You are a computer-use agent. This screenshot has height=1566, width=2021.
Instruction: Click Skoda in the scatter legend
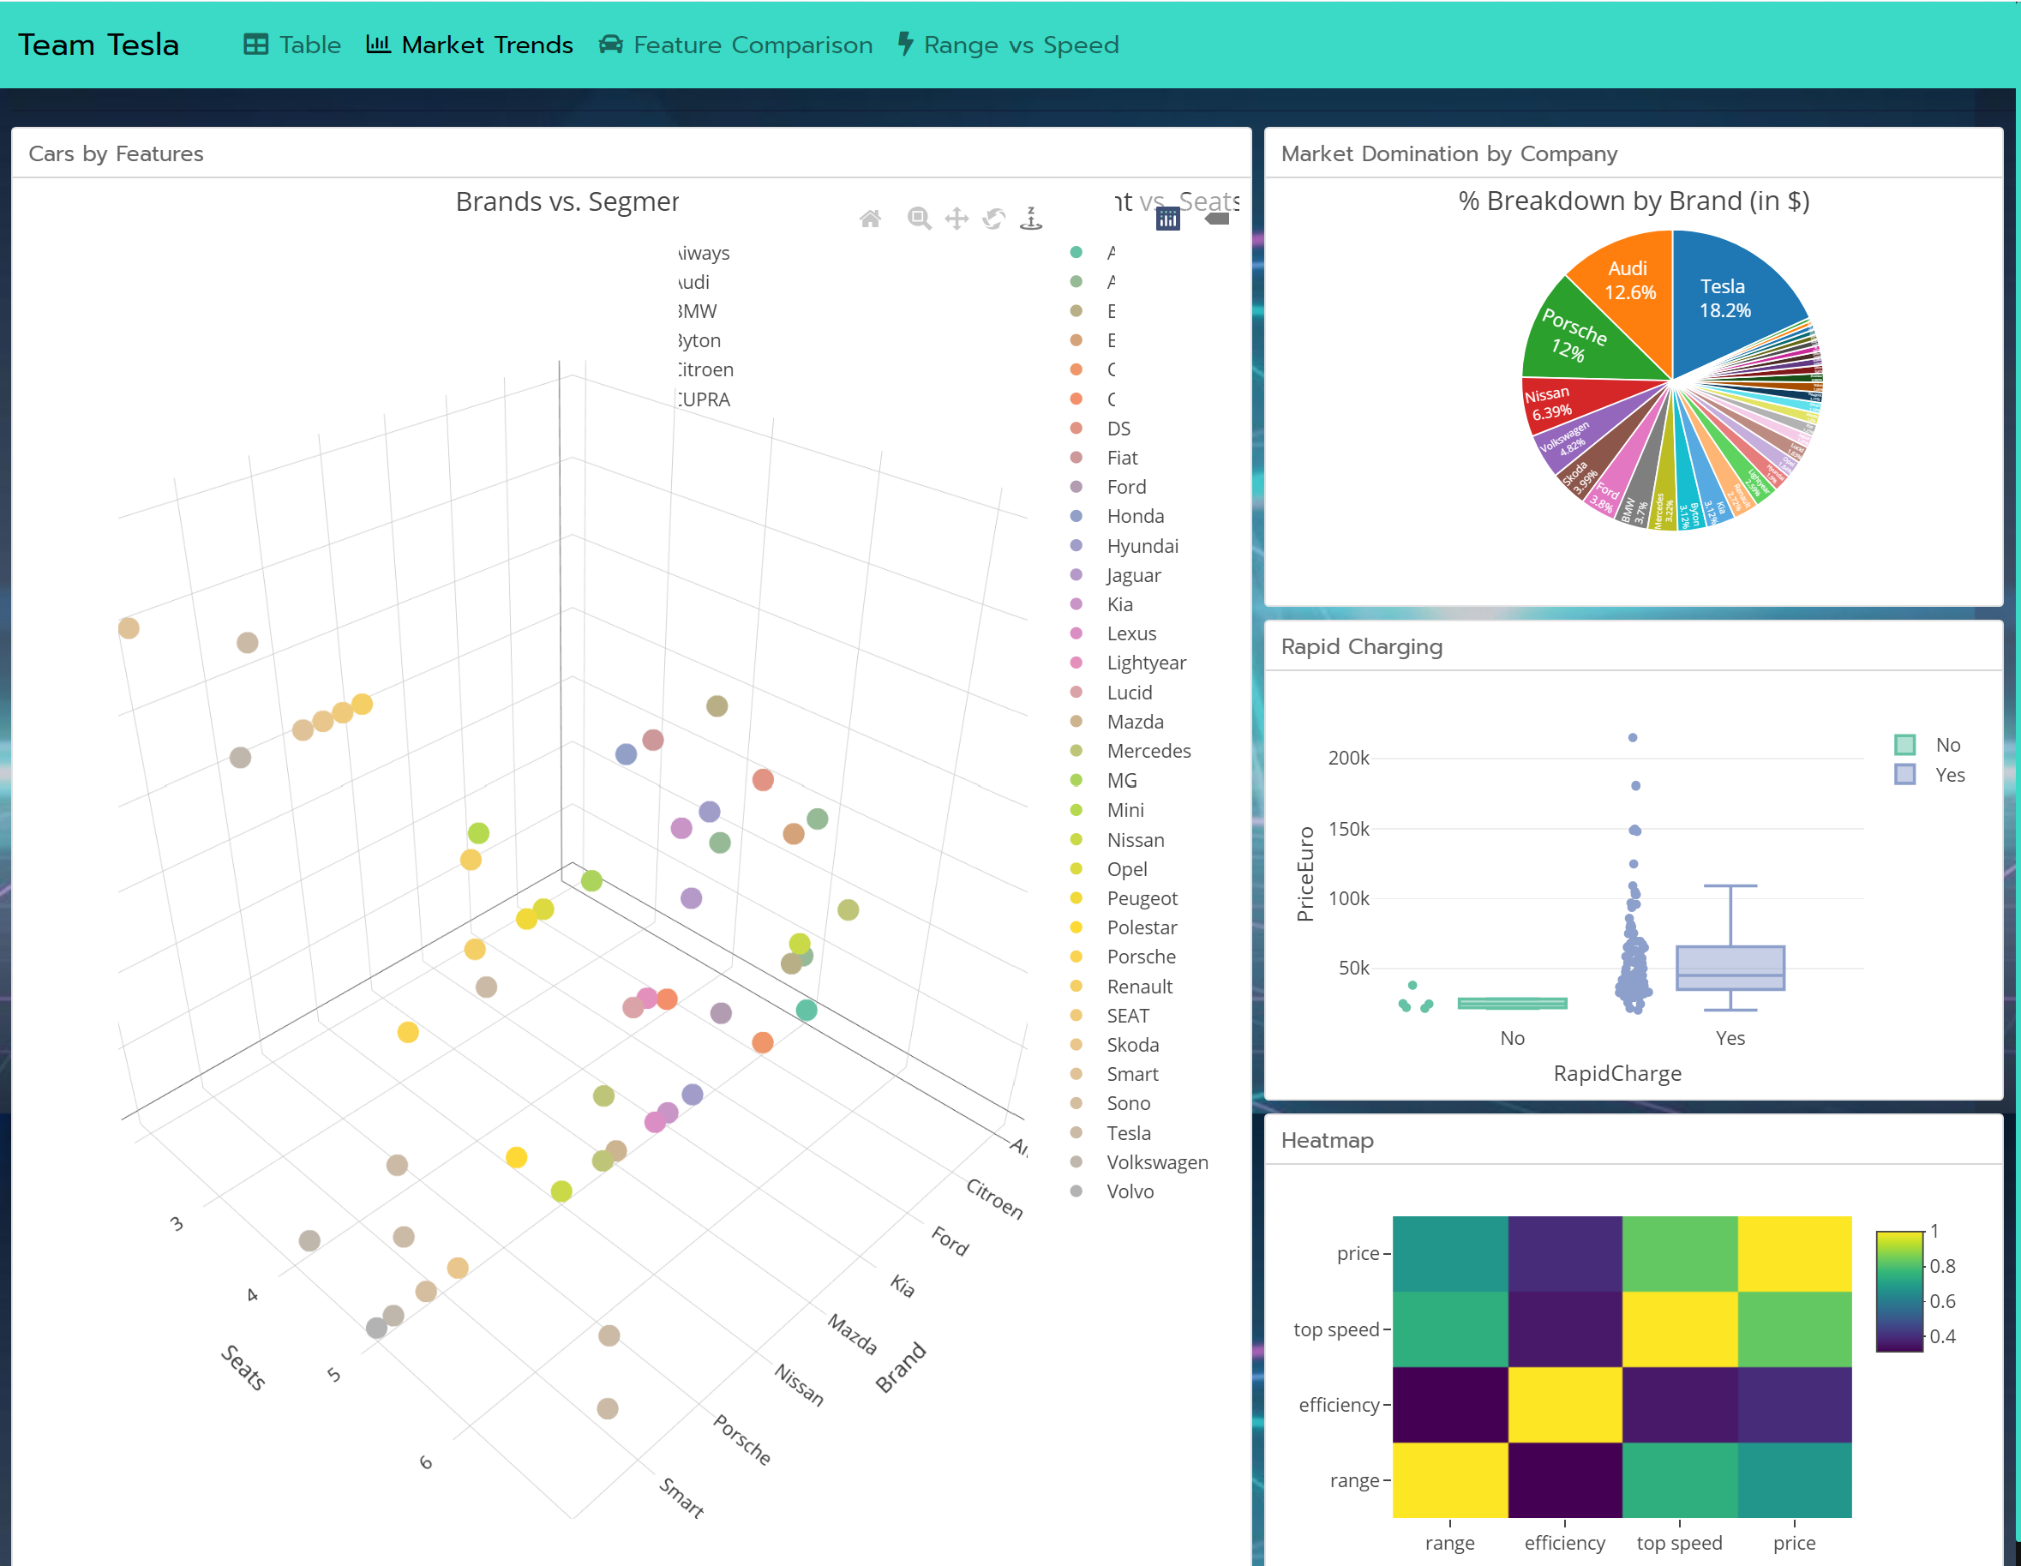point(1133,1045)
